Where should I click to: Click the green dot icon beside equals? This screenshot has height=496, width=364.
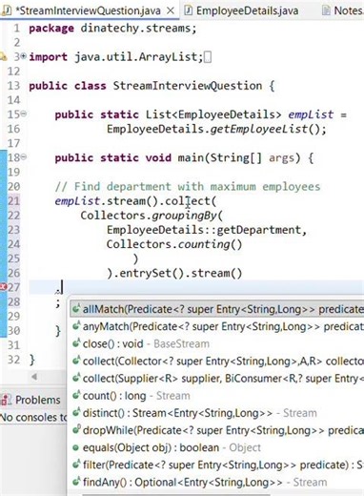pyautogui.click(x=75, y=447)
